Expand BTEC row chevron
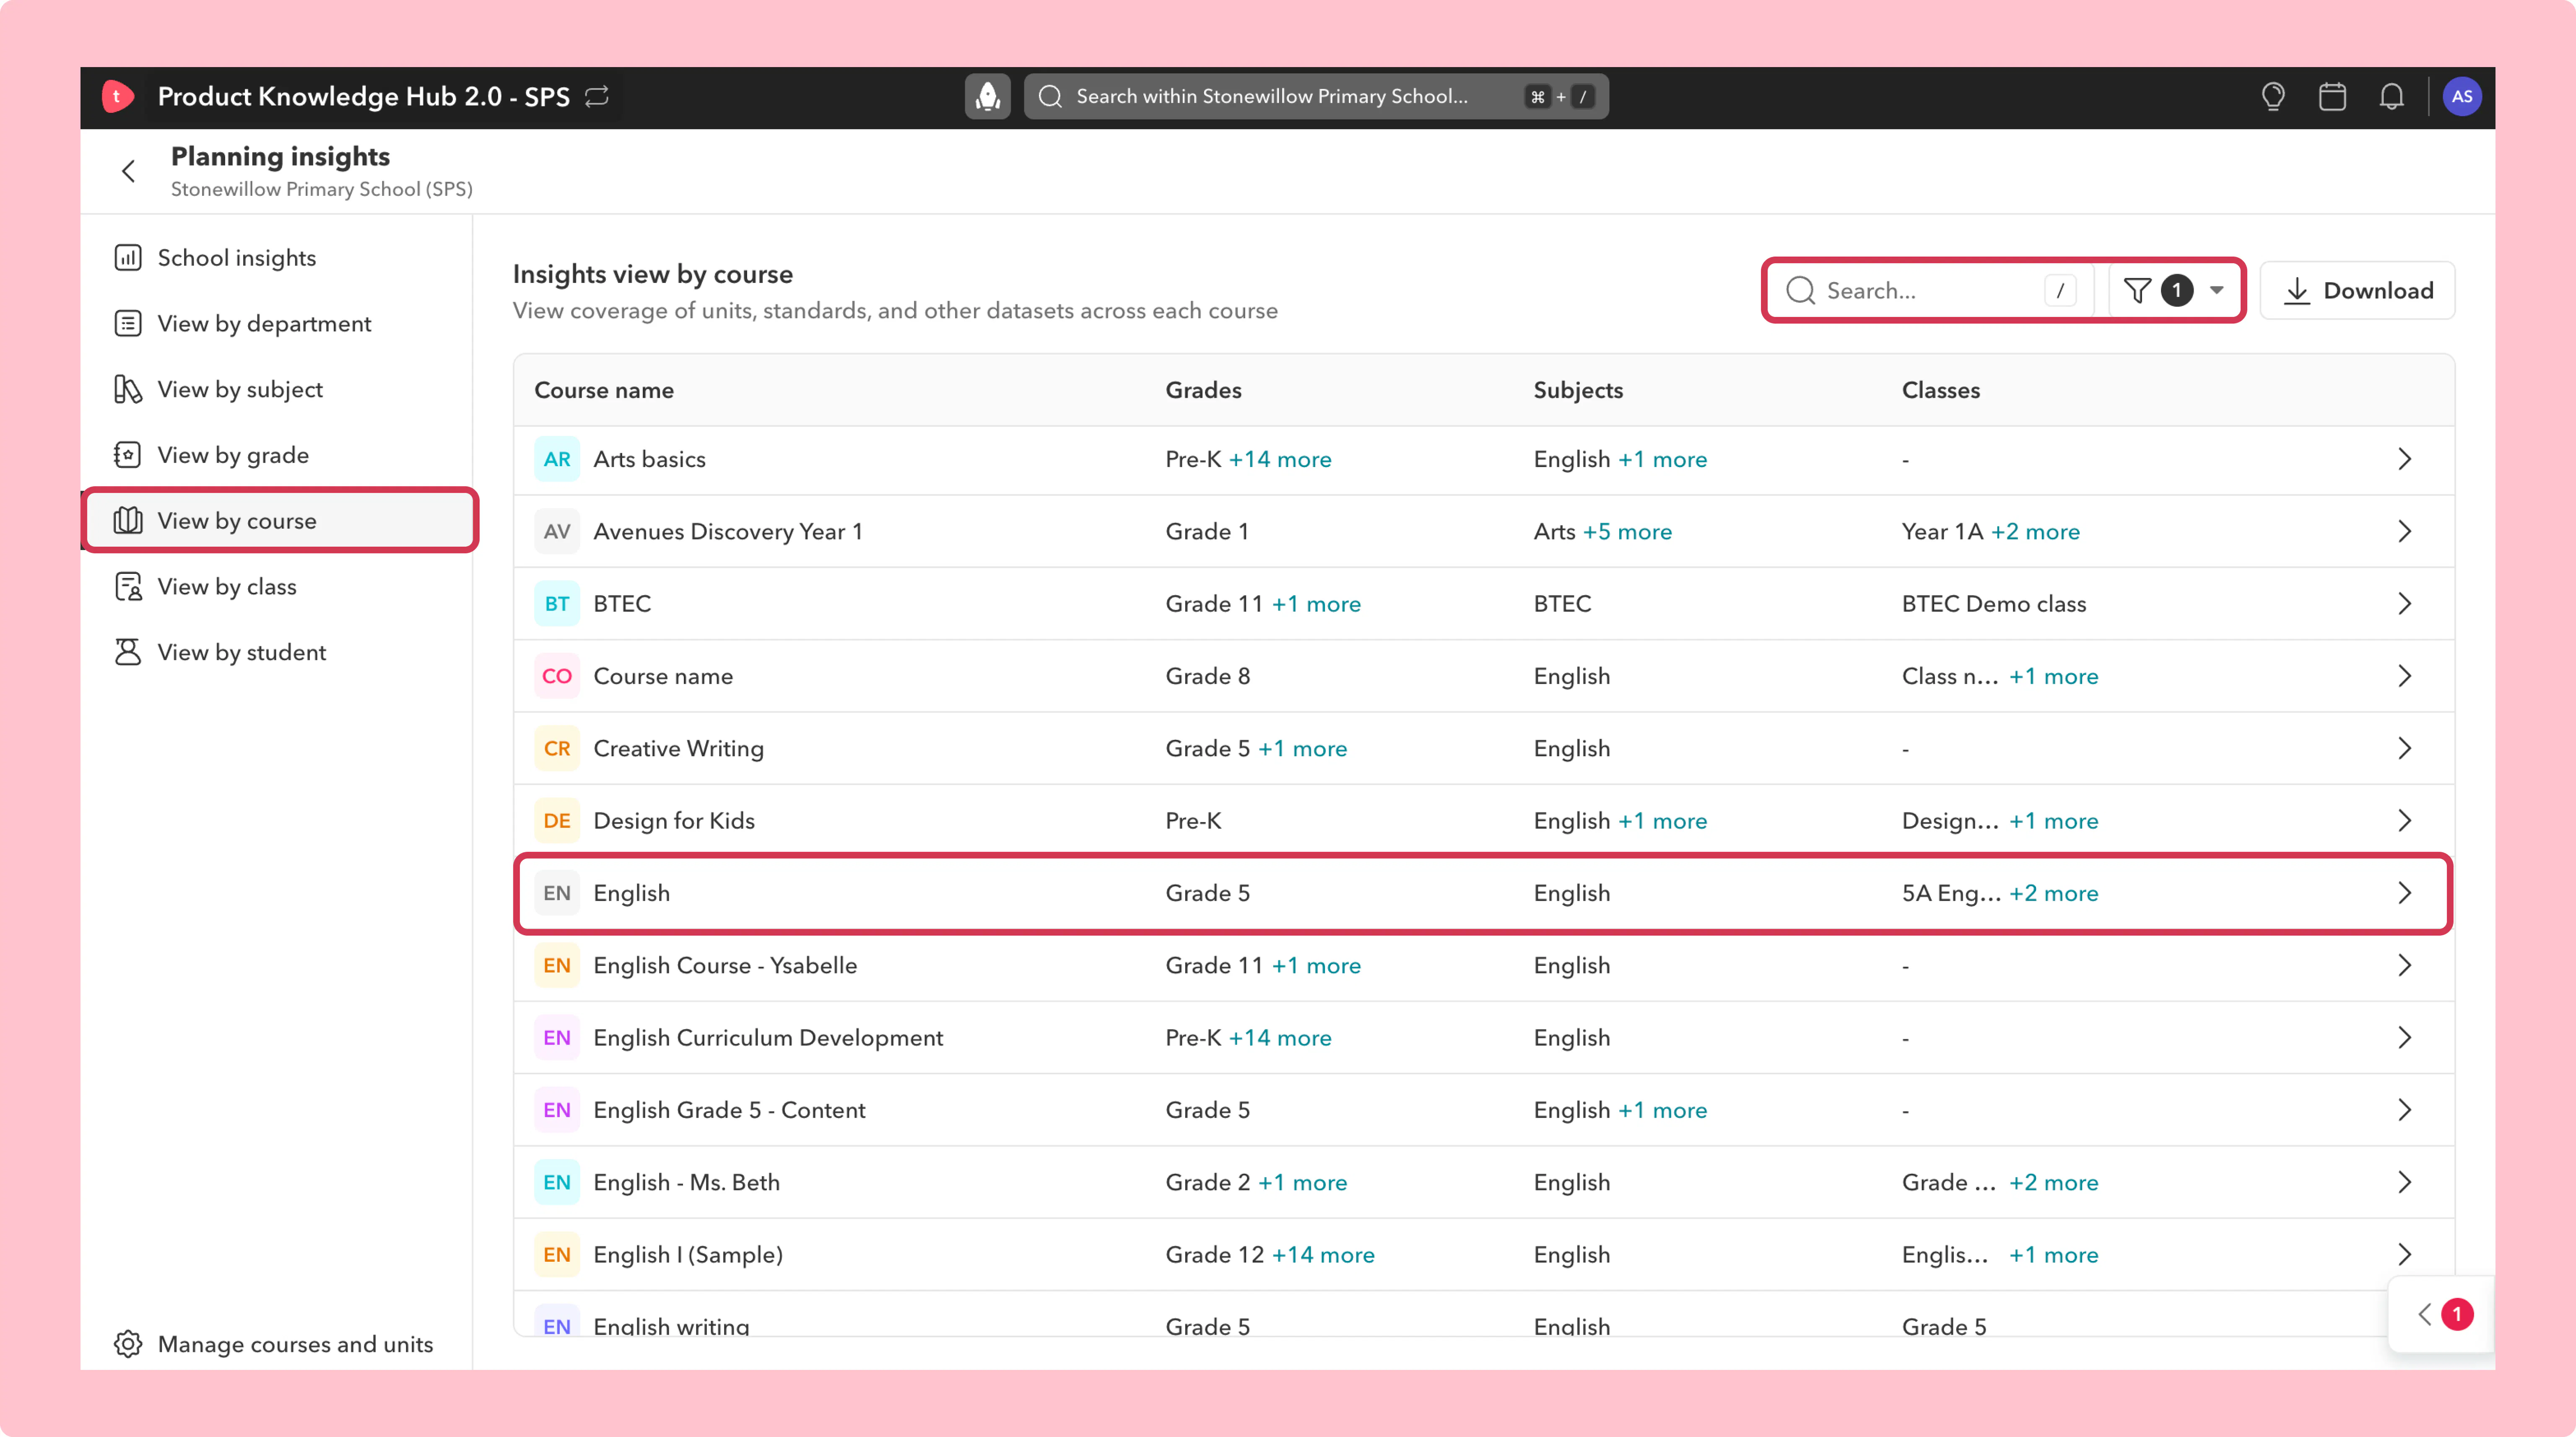Image resolution: width=2576 pixels, height=1437 pixels. pyautogui.click(x=2404, y=604)
